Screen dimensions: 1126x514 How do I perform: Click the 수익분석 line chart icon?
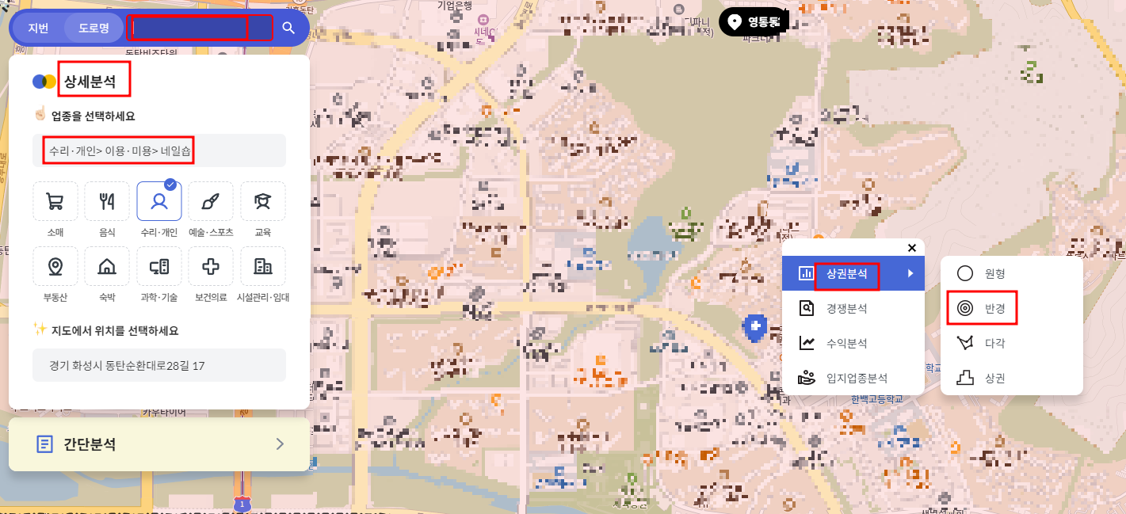807,343
